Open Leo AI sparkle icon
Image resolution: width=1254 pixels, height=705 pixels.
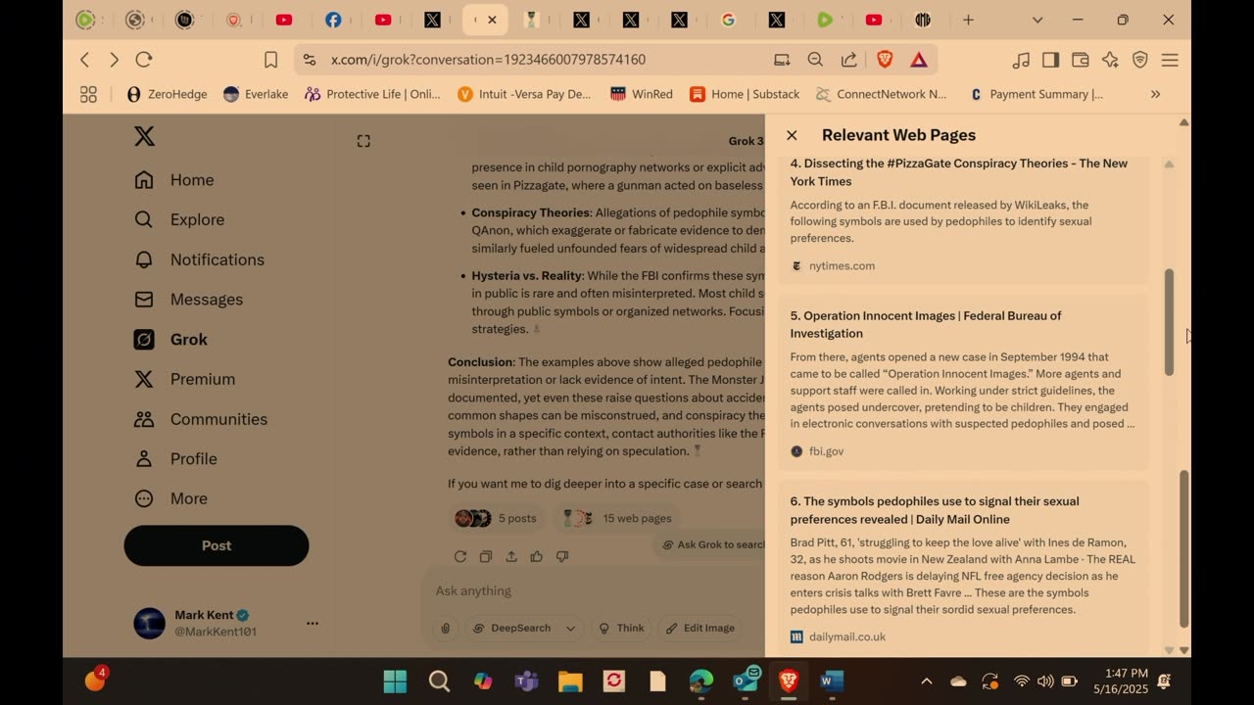(1110, 60)
